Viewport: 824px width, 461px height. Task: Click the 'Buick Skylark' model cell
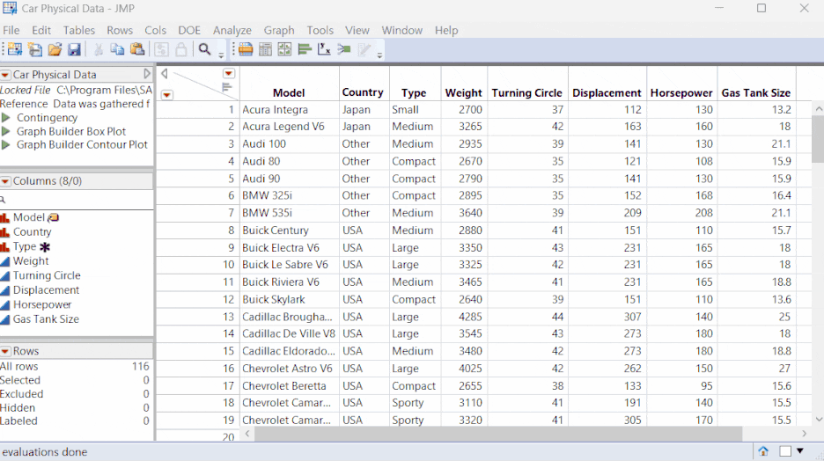(290, 300)
